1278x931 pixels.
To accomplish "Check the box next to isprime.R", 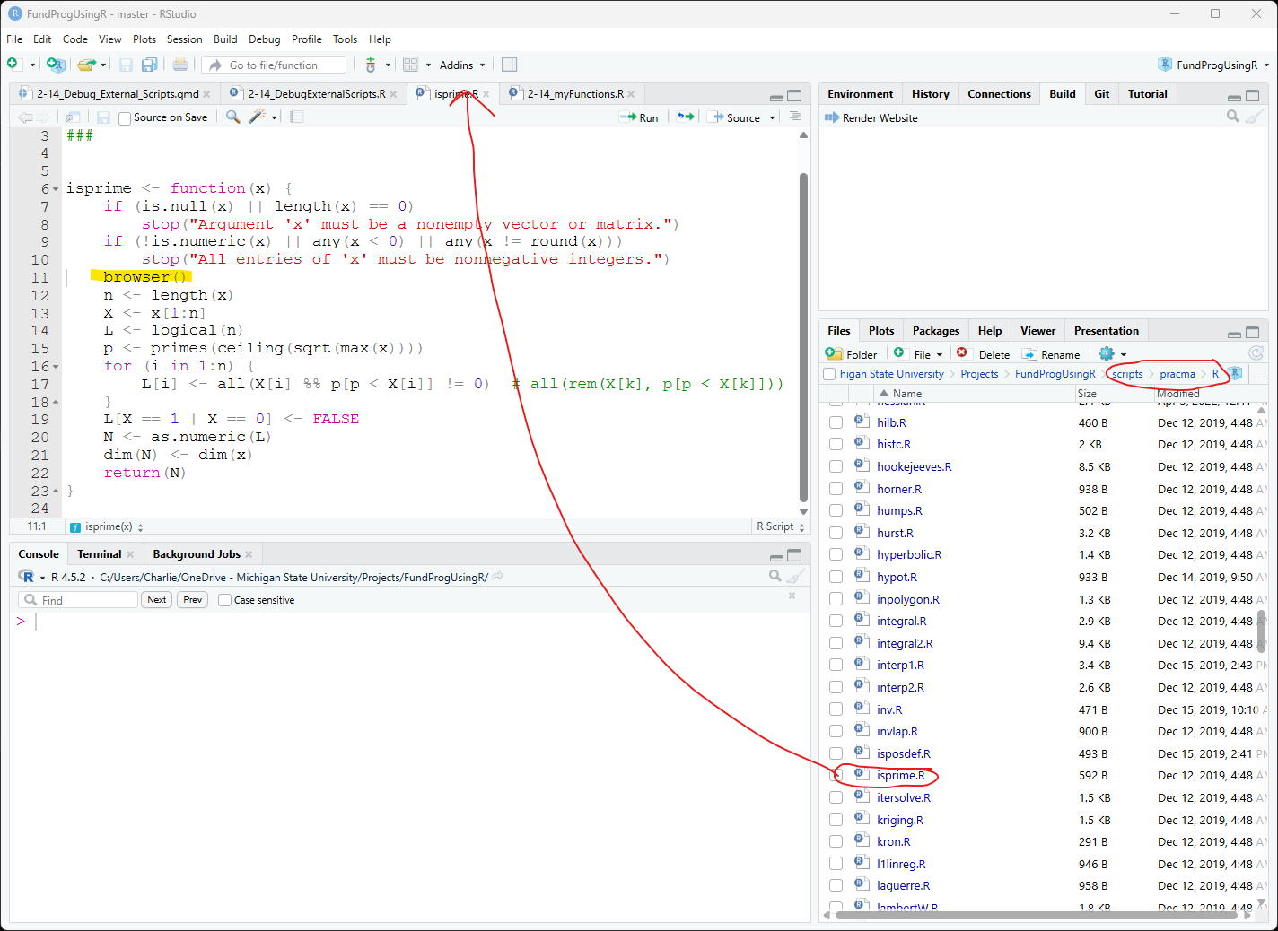I will (x=836, y=776).
